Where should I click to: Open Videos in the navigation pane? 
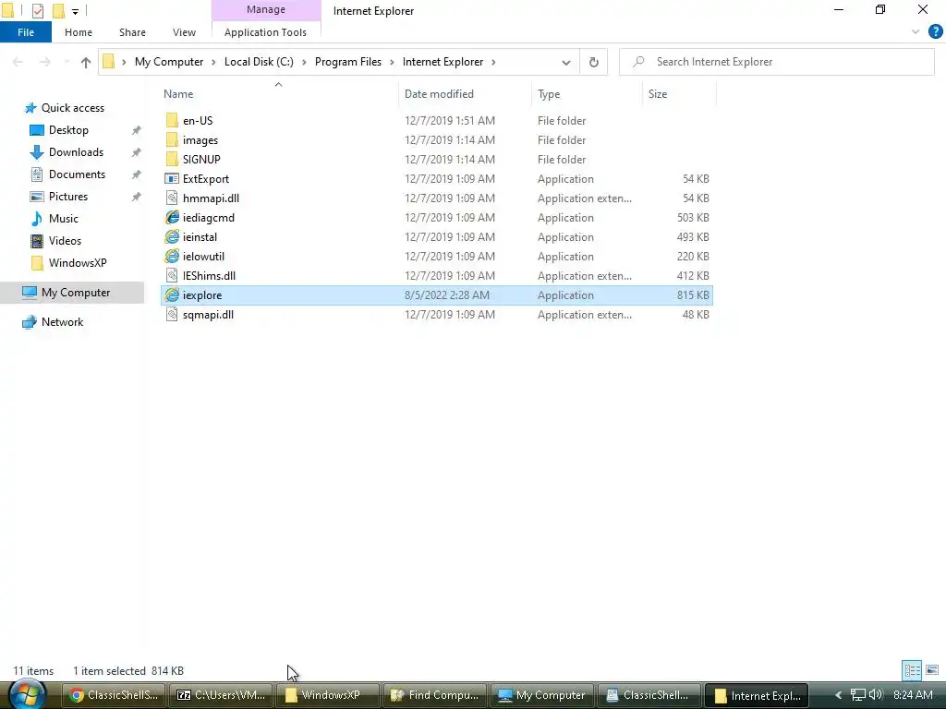click(x=65, y=241)
